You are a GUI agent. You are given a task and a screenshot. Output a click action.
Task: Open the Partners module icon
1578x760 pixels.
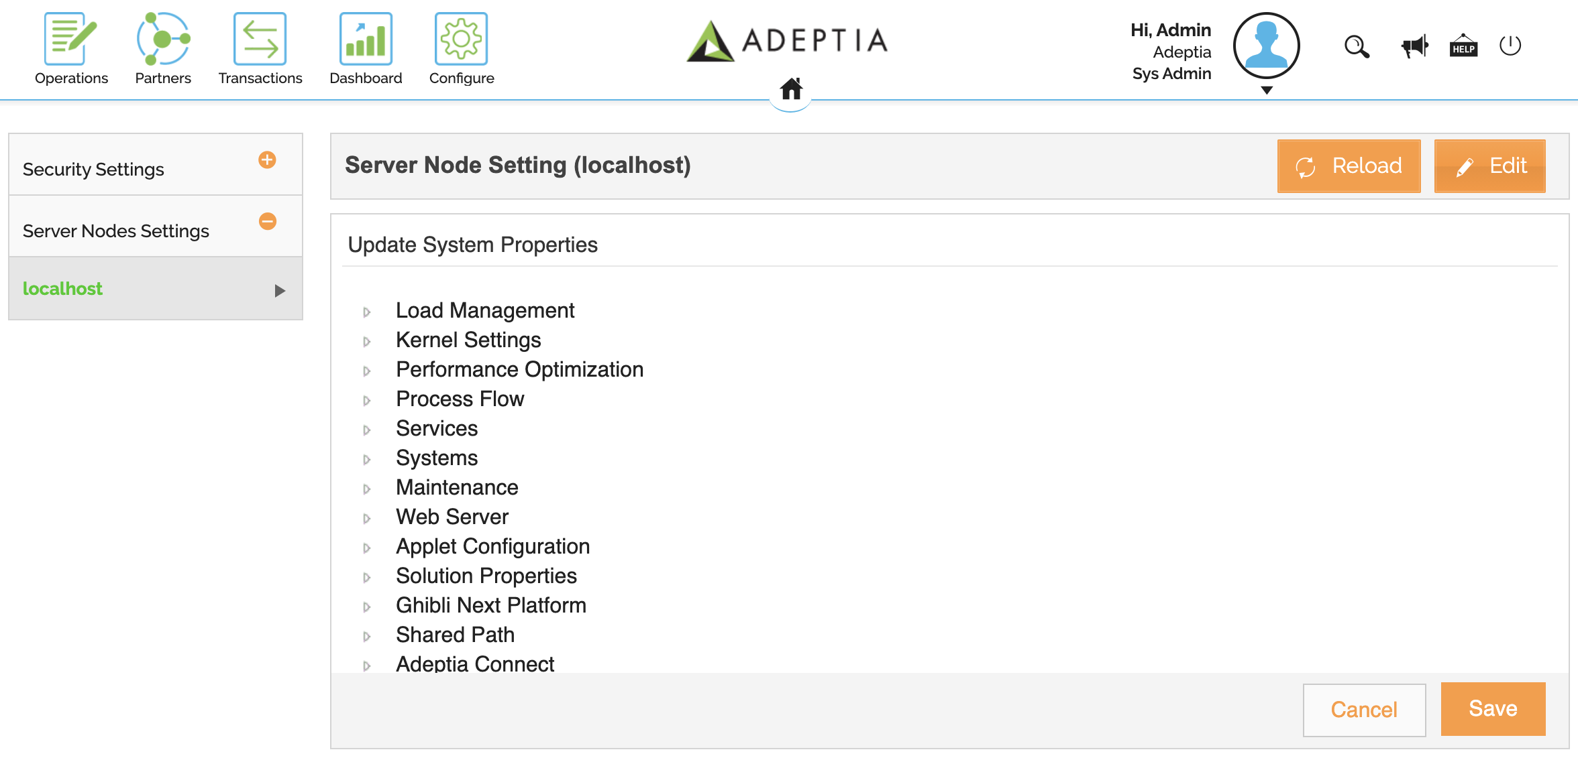pos(163,39)
